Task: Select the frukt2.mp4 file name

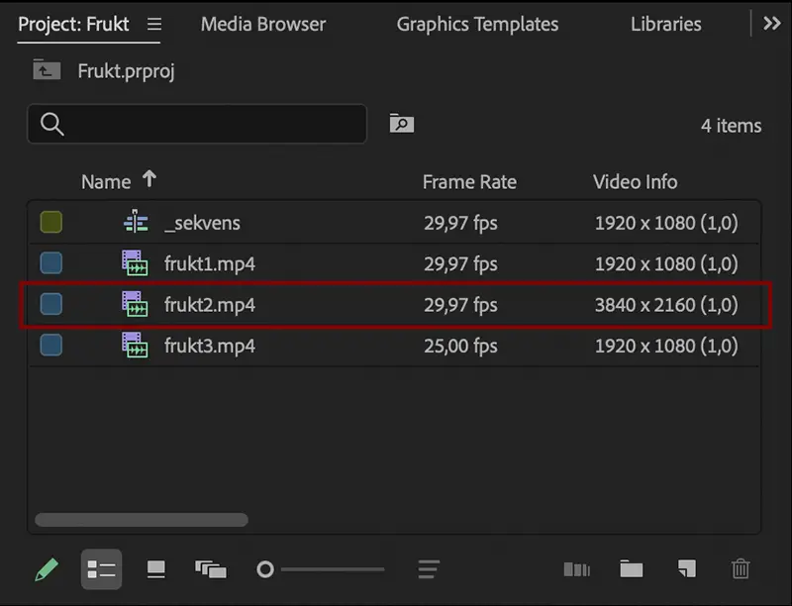Action: point(210,305)
